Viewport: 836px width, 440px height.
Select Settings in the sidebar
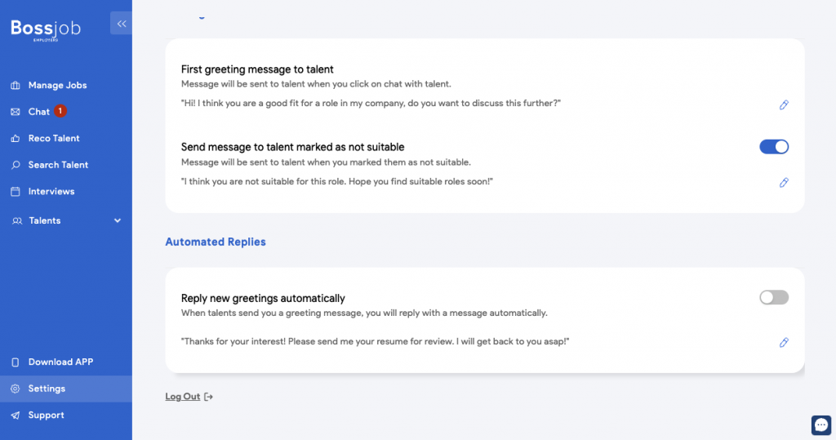pos(66,389)
